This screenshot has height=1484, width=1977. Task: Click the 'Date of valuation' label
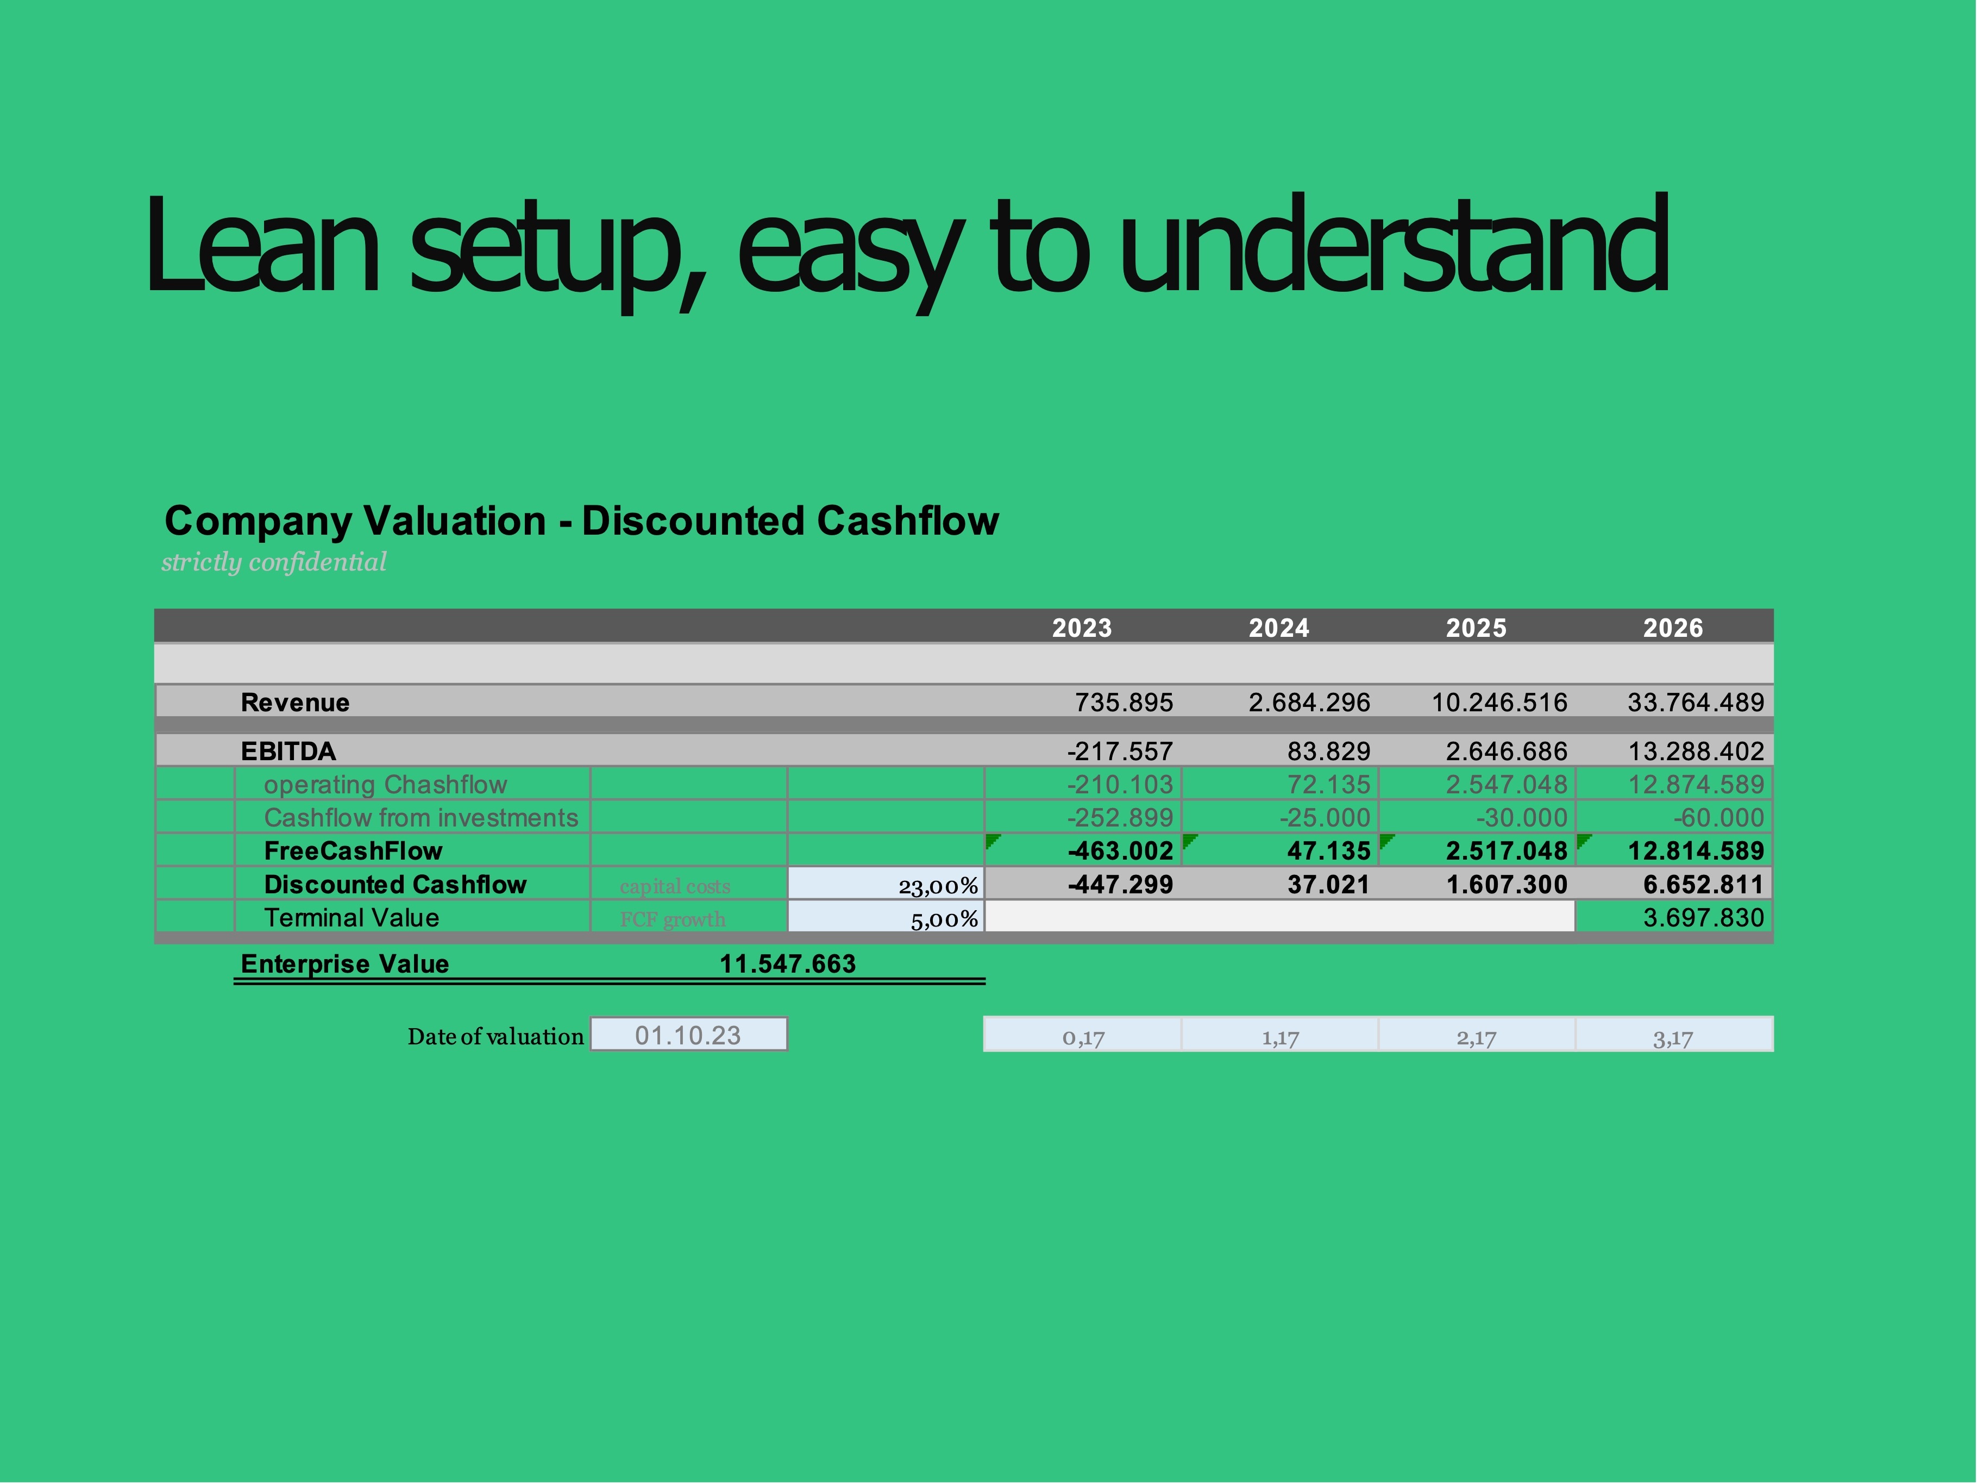point(495,1037)
